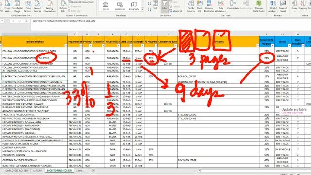Open Queries & Connections pane
The width and height of the screenshot is (311, 175).
[81, 2]
